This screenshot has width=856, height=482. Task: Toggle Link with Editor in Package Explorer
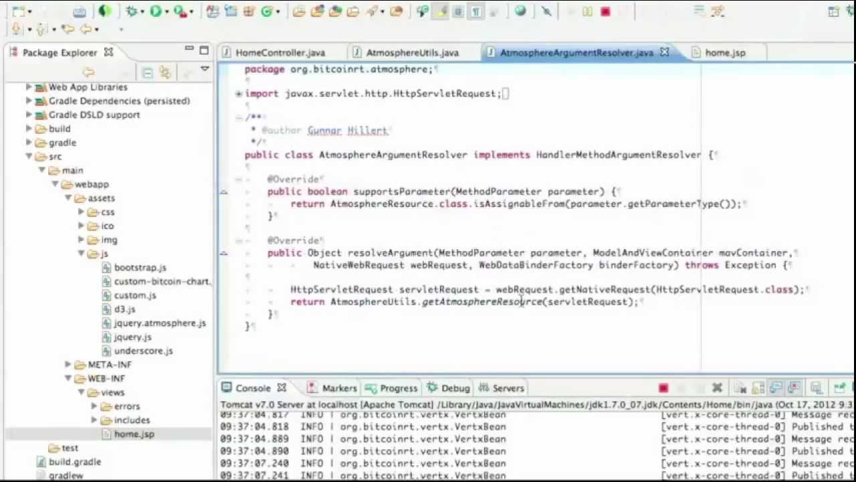165,72
